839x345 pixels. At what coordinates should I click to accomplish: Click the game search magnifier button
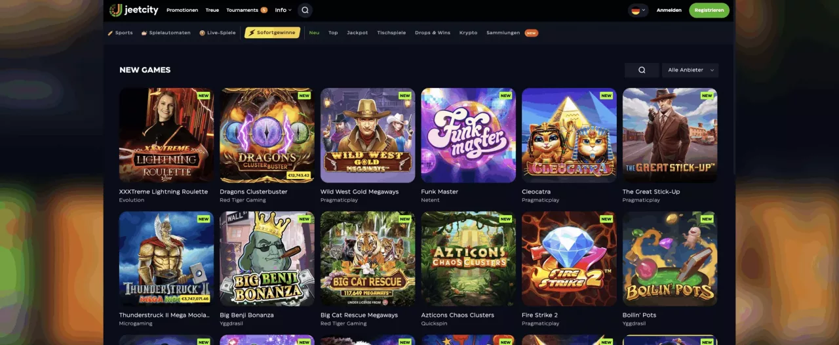642,70
